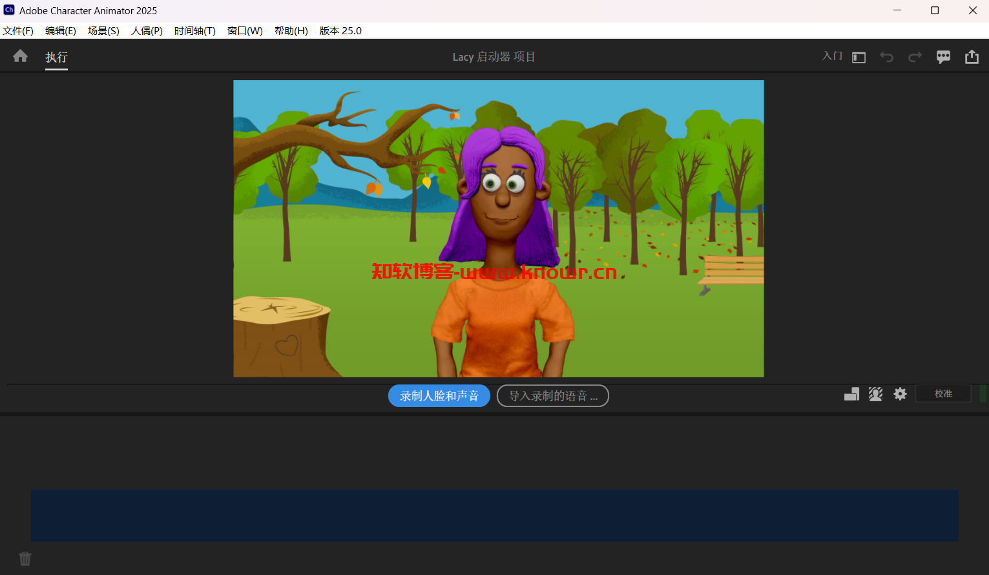989x575 pixels.
Task: Click the green audio level indicator
Action: 984,393
